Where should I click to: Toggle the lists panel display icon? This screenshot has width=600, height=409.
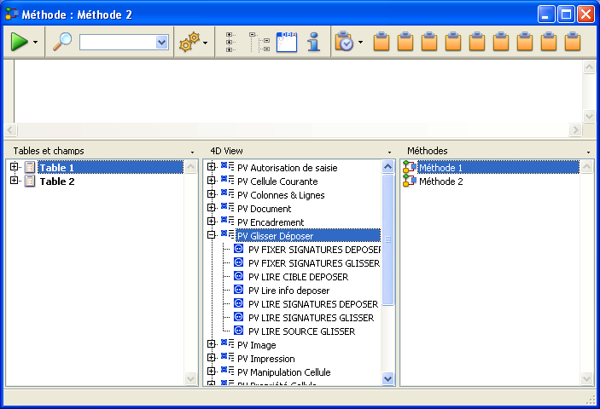tap(286, 42)
